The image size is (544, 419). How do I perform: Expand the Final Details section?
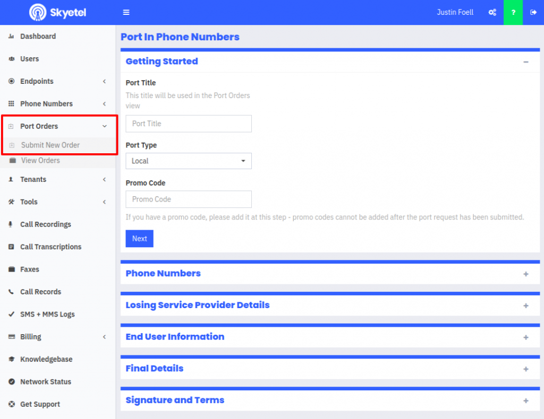coord(526,369)
